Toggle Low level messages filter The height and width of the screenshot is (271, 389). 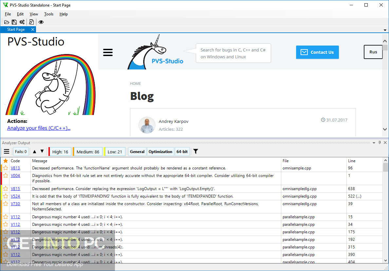click(x=114, y=152)
